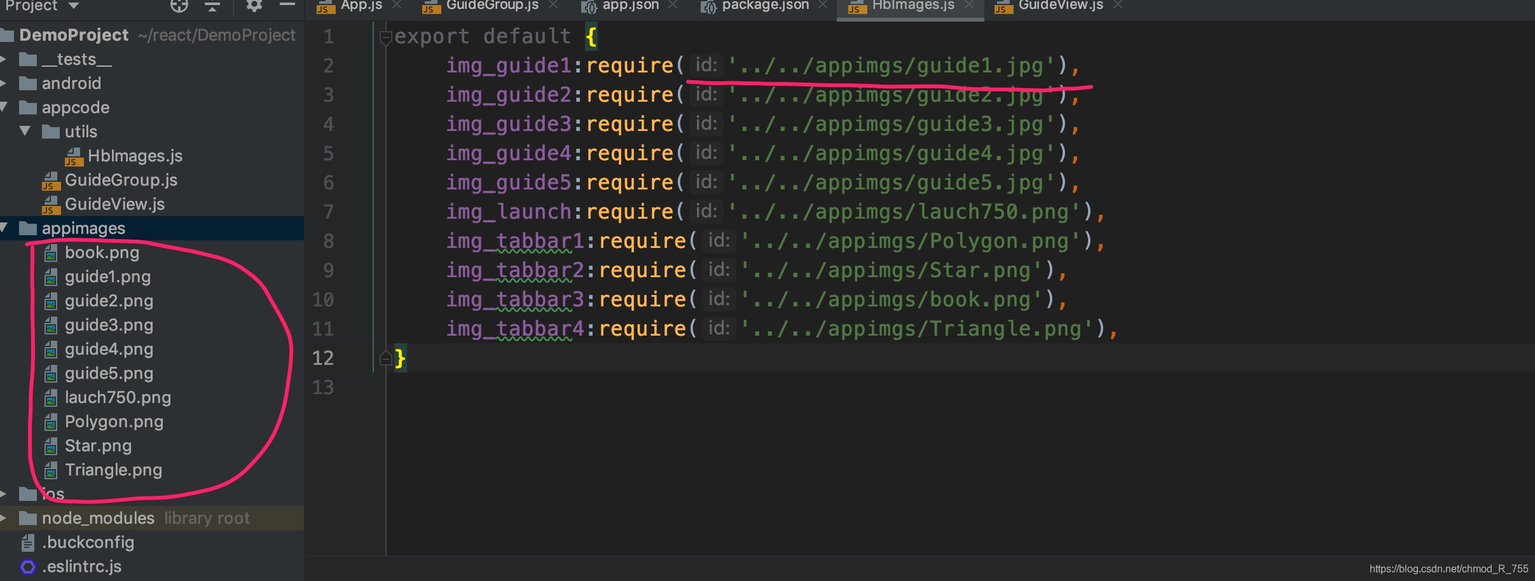The height and width of the screenshot is (581, 1535).
Task: Select the __tests__ folder icon
Action: (28, 59)
